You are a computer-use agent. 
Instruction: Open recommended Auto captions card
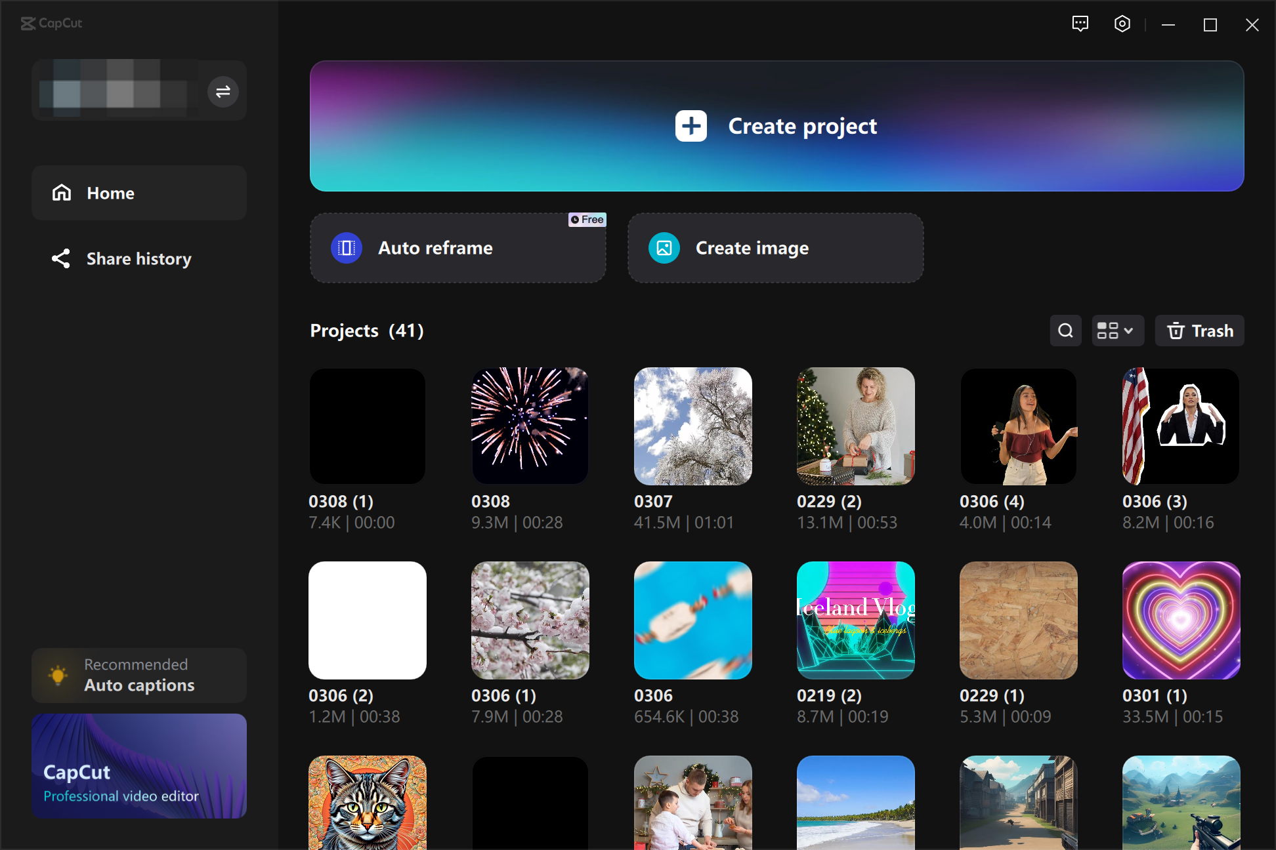(138, 676)
